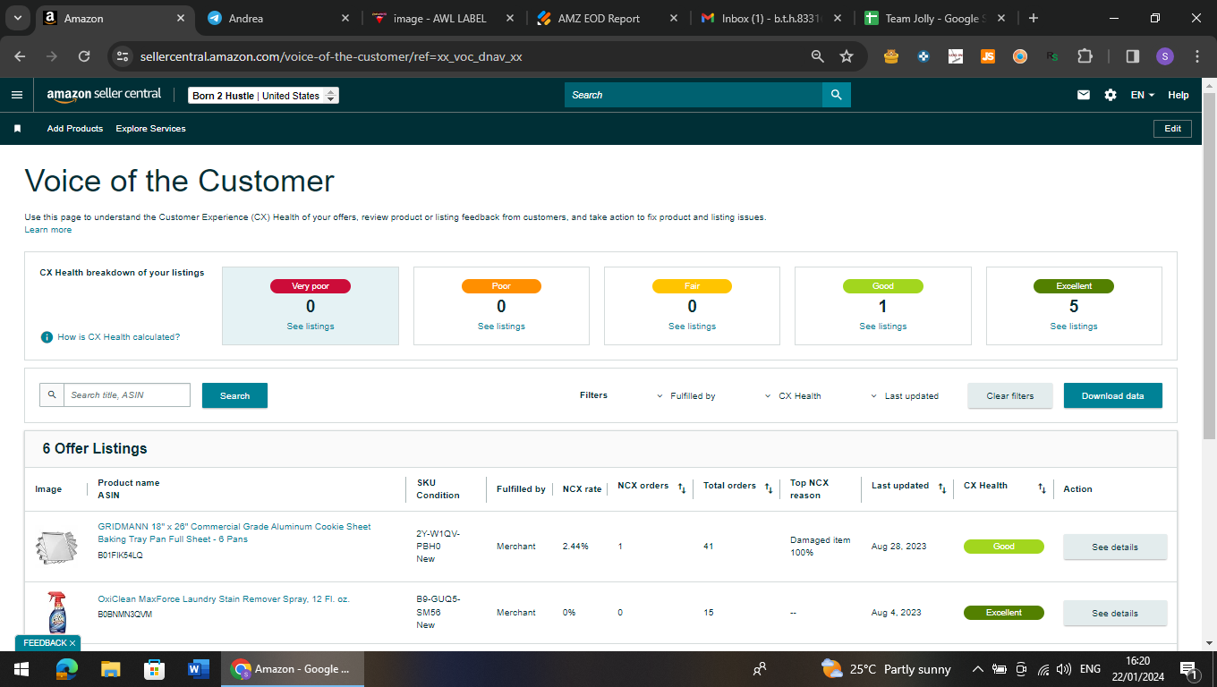This screenshot has height=687, width=1217.
Task: Click the magnifier icon in the ASIN search box
Action: point(52,394)
